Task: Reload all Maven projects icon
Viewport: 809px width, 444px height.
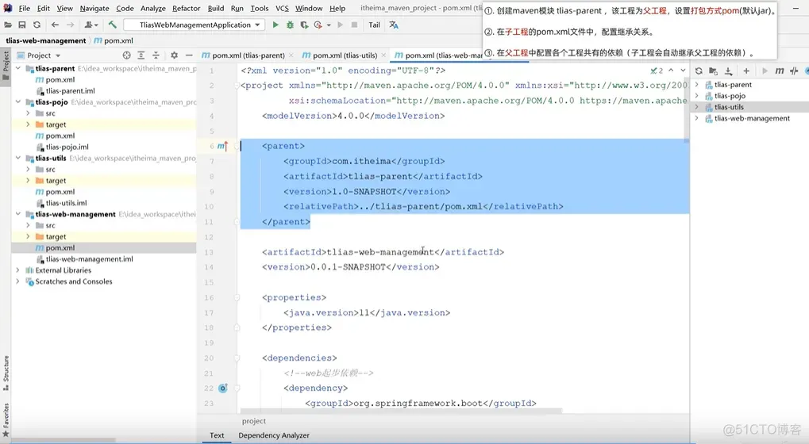Action: tap(699, 71)
